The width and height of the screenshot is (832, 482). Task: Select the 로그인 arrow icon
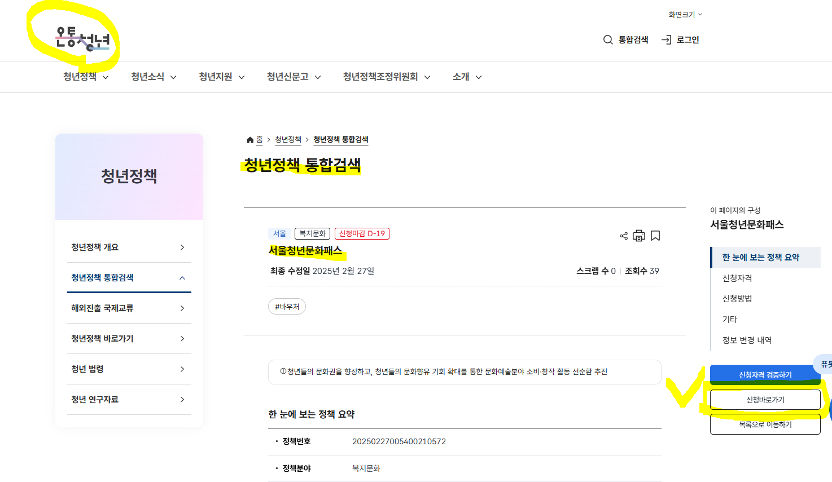point(667,39)
